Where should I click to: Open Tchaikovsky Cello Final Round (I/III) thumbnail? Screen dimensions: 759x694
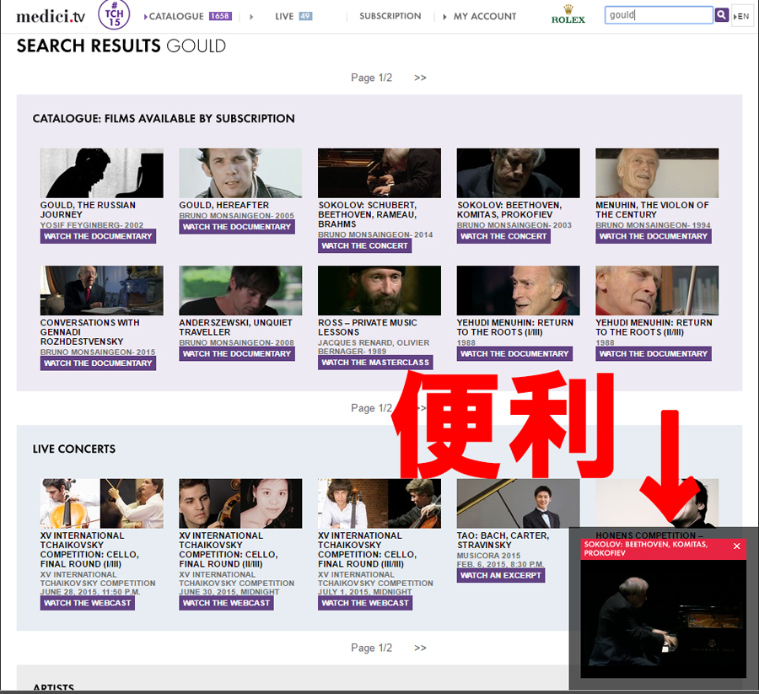coord(102,503)
